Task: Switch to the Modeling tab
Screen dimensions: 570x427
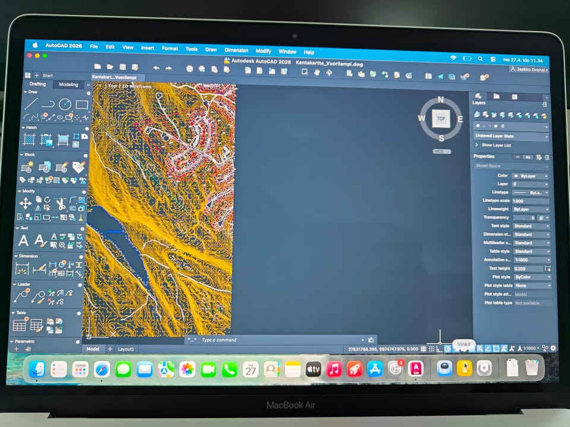Action: [68, 84]
